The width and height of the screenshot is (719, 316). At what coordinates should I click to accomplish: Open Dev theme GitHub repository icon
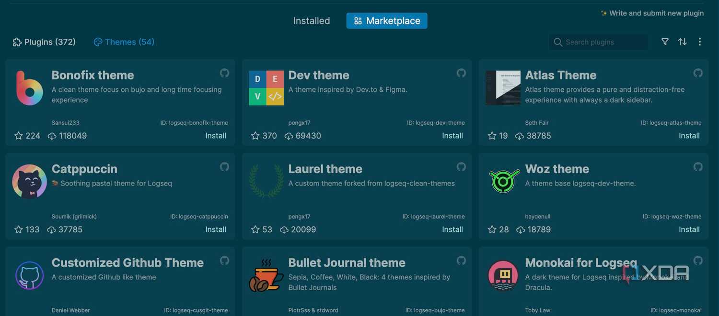pos(461,73)
